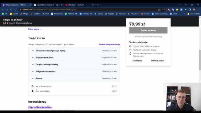Screen dimensions: 201x113
Task: Toggle browser side panel icon
Action: [190, 10]
